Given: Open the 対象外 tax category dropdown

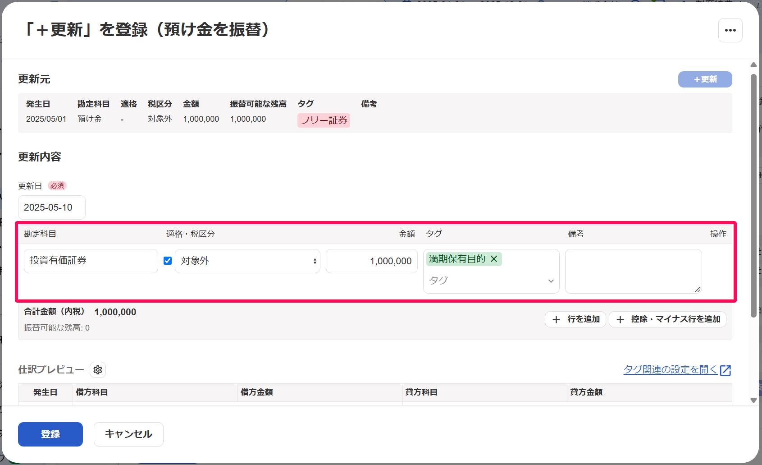Looking at the screenshot, I should 247,261.
